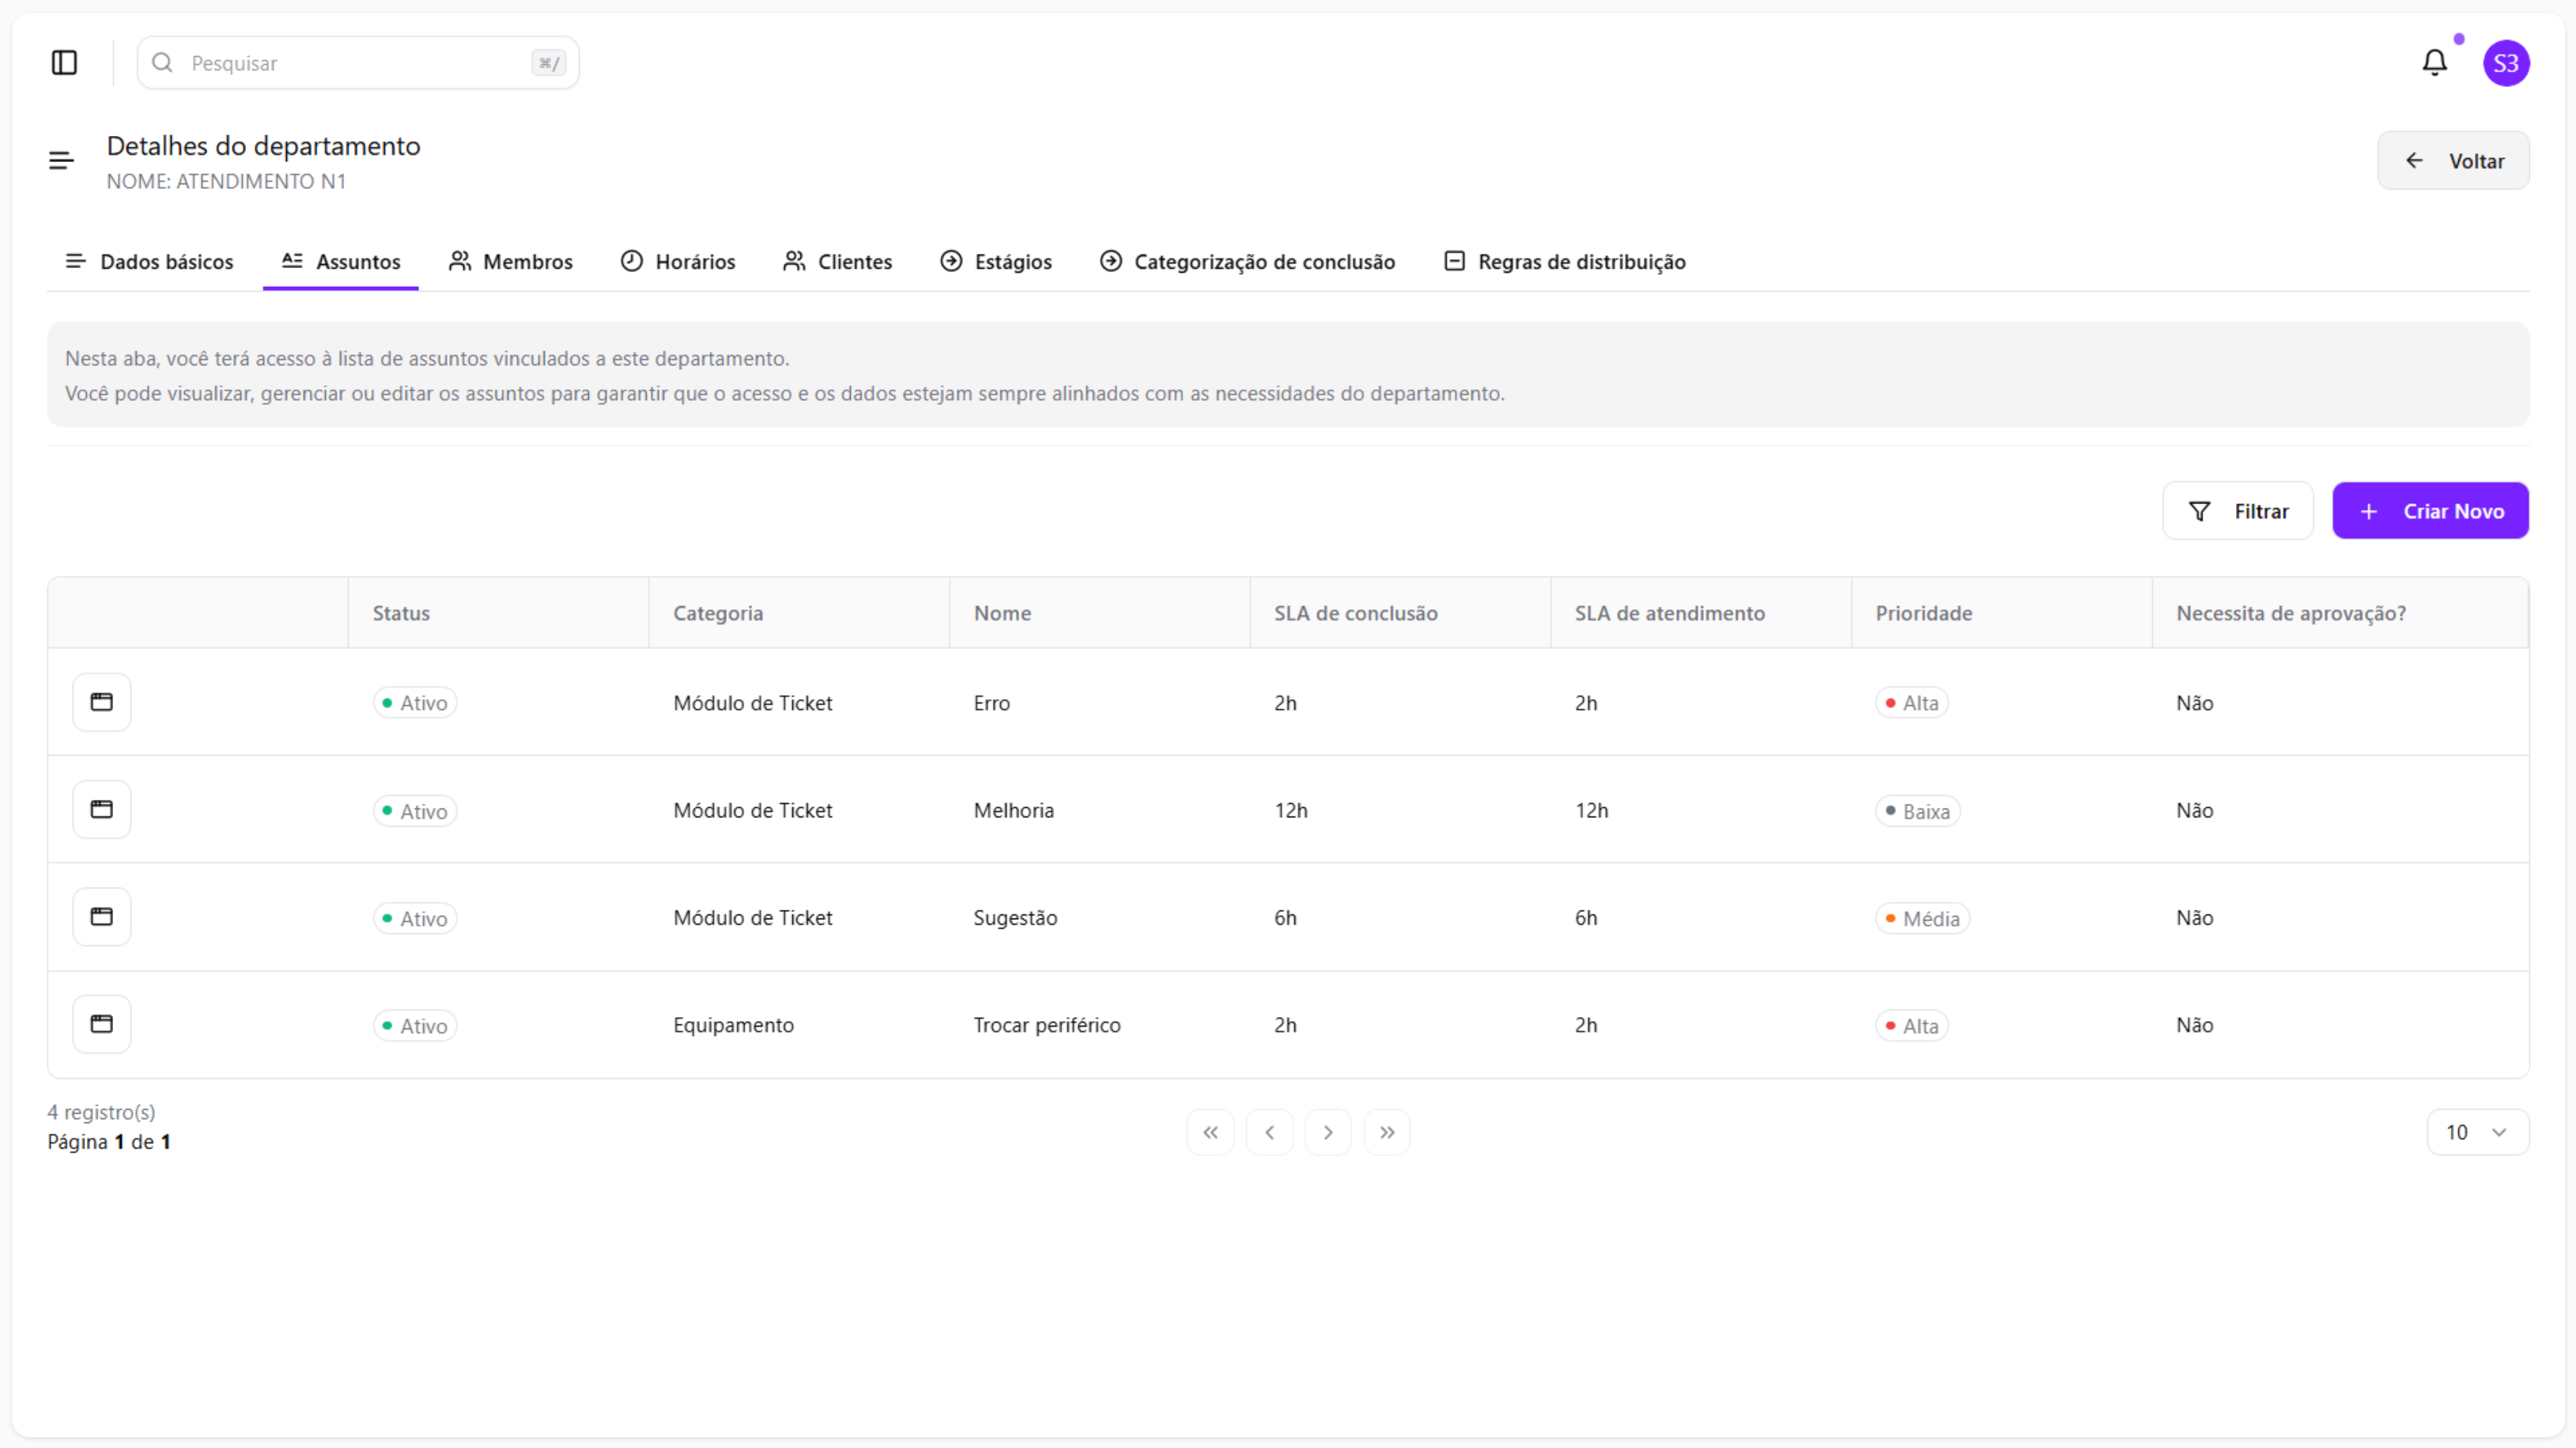Open the Erro row details icon
2576x1448 pixels.
pyautogui.click(x=102, y=703)
